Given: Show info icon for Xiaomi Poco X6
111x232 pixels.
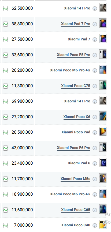Looking at the screenshot, I should tap(95, 117).
